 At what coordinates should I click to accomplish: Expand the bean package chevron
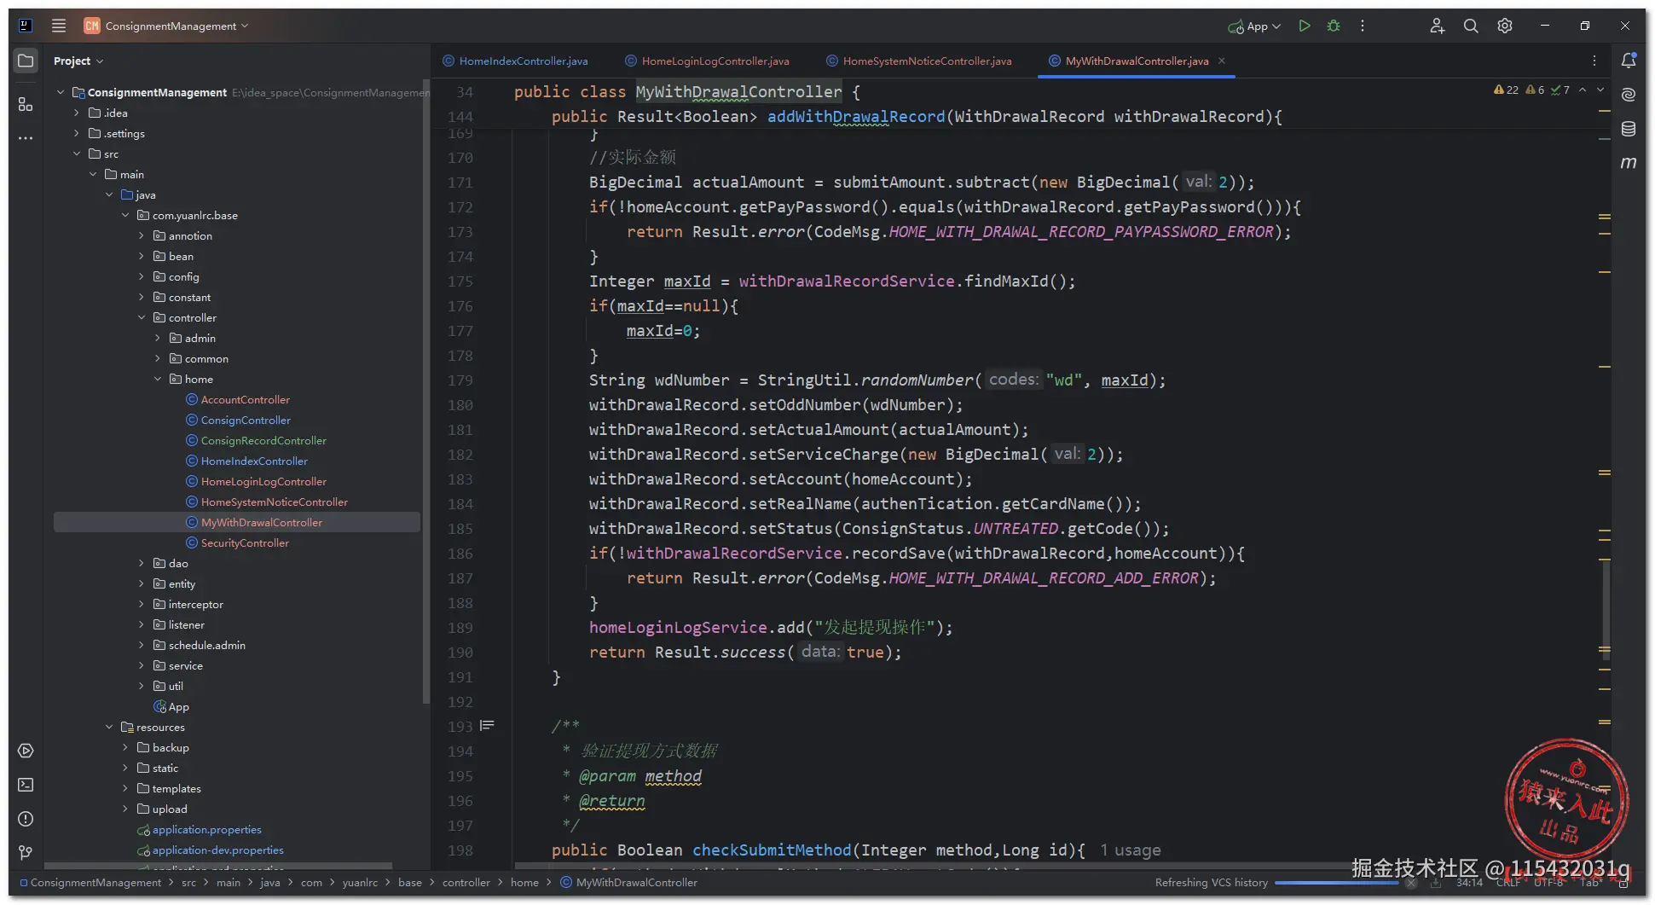[x=142, y=256]
